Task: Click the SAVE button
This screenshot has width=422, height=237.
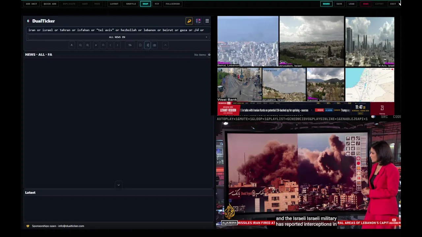Action: [x=339, y=4]
